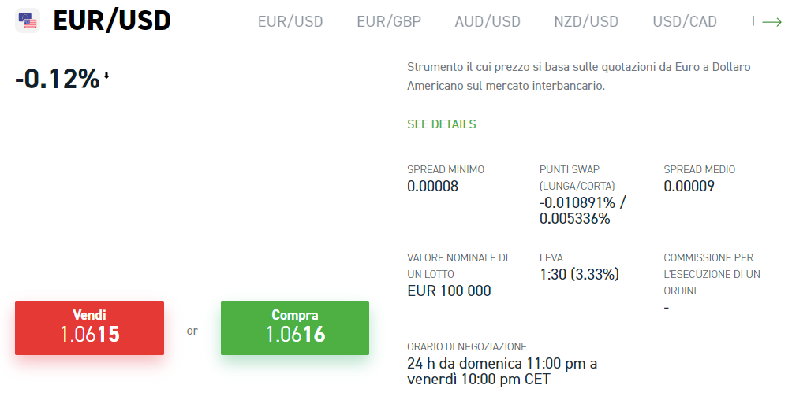Go to the USD/CAD tab
Screen dimensions: 792x400
pyautogui.click(x=685, y=22)
